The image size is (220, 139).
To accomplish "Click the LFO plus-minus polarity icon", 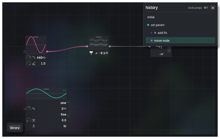I will (x=34, y=126).
